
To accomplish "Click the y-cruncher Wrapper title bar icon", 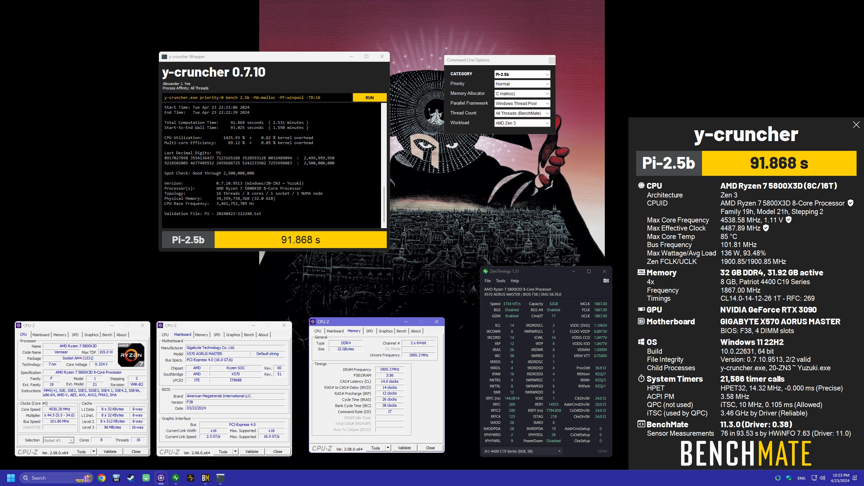I will click(164, 57).
